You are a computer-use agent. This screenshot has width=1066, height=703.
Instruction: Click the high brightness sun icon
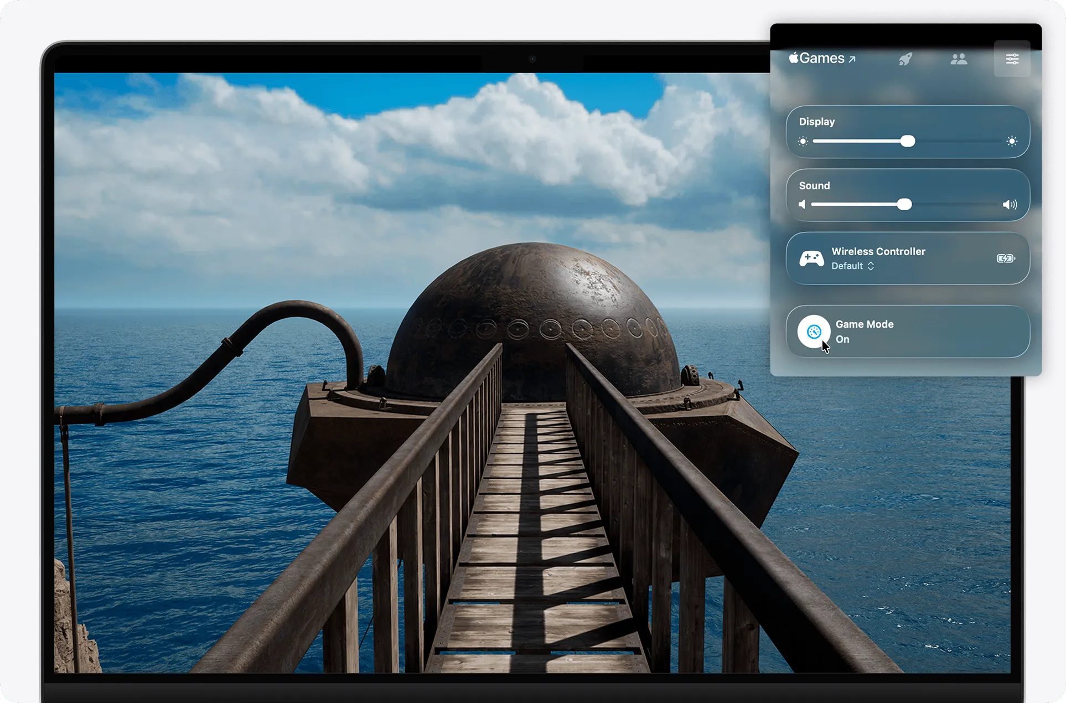tap(1012, 142)
